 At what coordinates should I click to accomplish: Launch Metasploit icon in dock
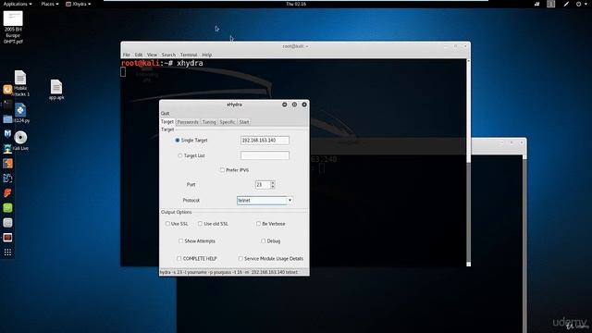coord(7,133)
